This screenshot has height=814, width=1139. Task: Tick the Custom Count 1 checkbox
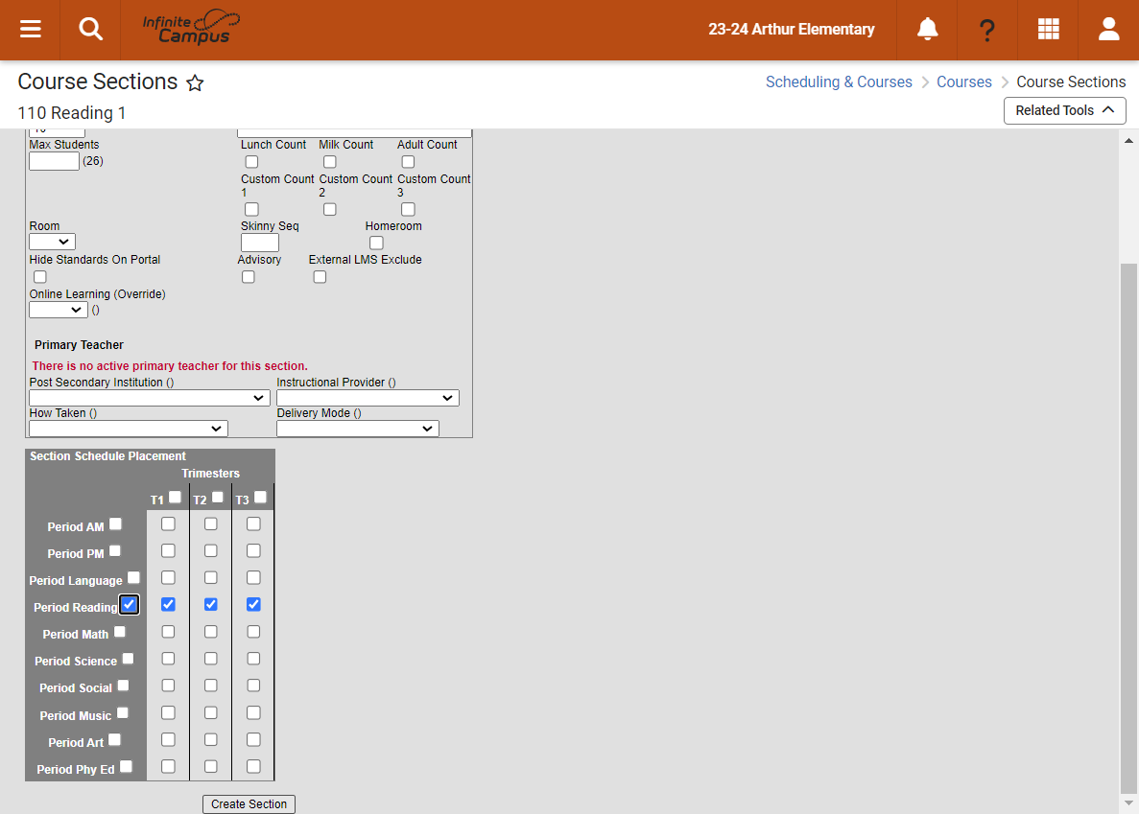pos(251,209)
